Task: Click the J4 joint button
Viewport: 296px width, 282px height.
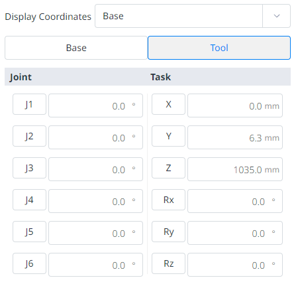Action: coord(29,200)
